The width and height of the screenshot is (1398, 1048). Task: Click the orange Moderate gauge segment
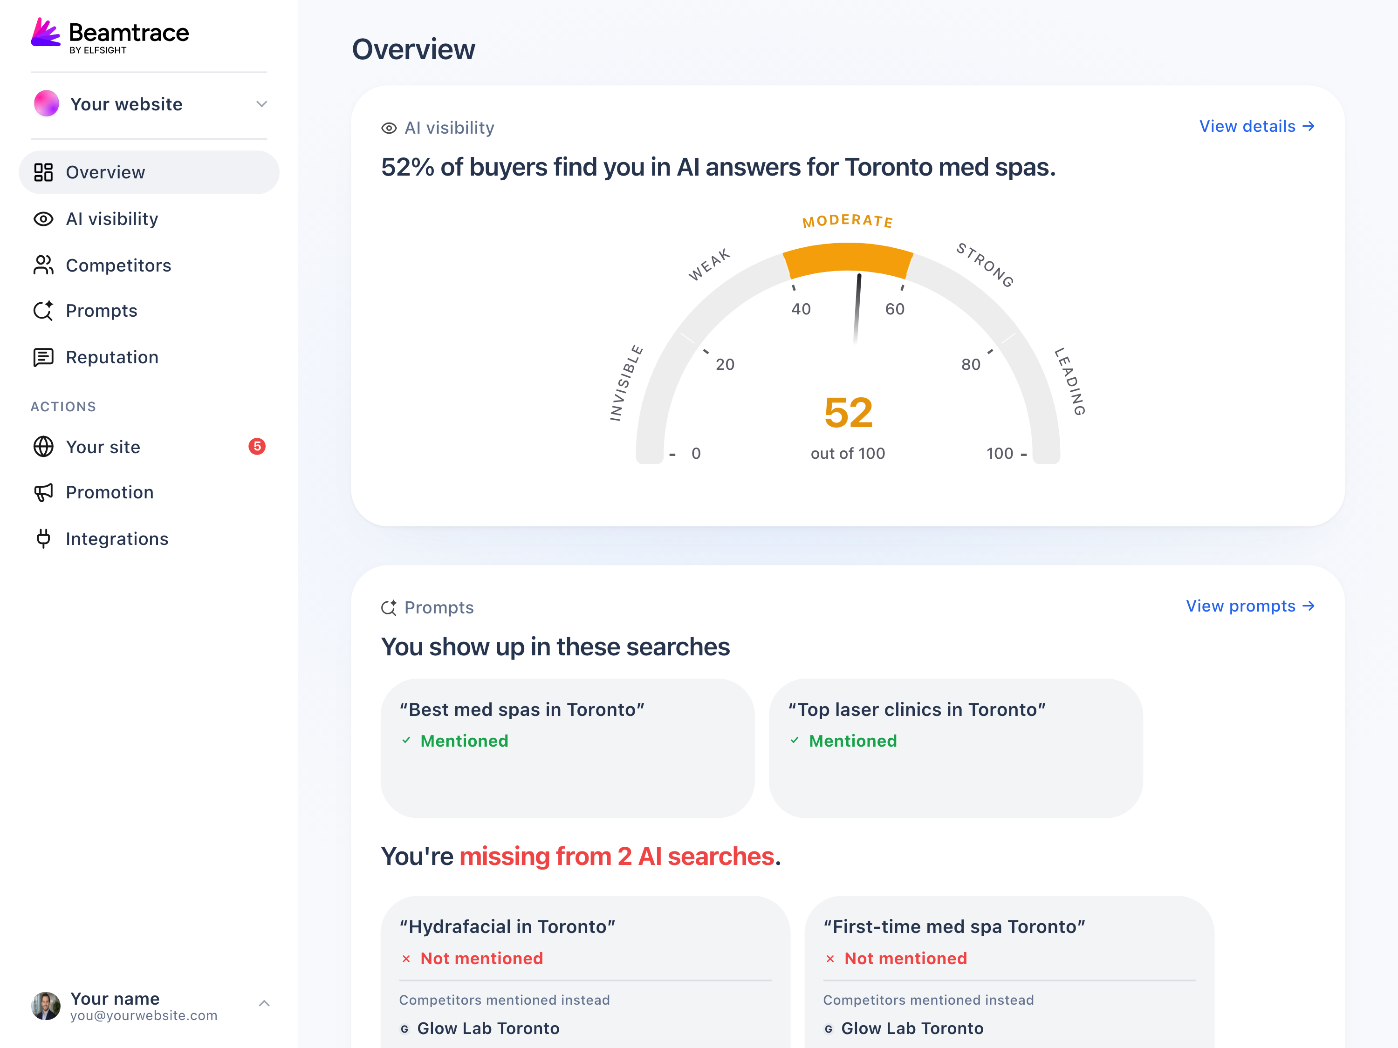pyautogui.click(x=848, y=260)
